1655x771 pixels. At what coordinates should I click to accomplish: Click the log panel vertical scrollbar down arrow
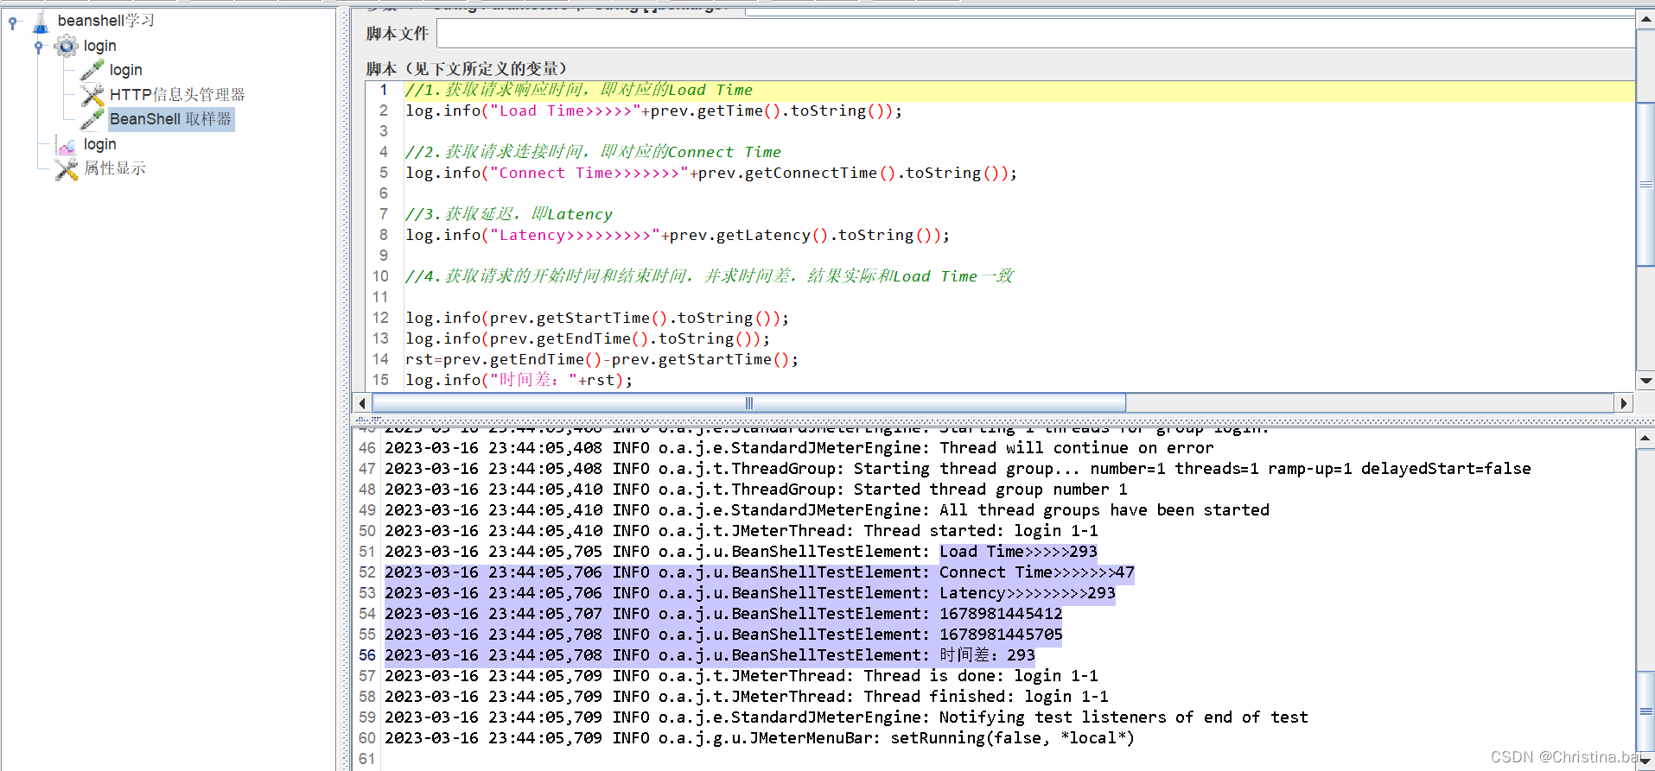[1645, 762]
